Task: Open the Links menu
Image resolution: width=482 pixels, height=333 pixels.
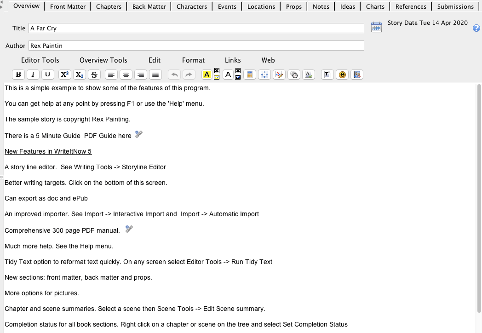Action: click(x=233, y=60)
